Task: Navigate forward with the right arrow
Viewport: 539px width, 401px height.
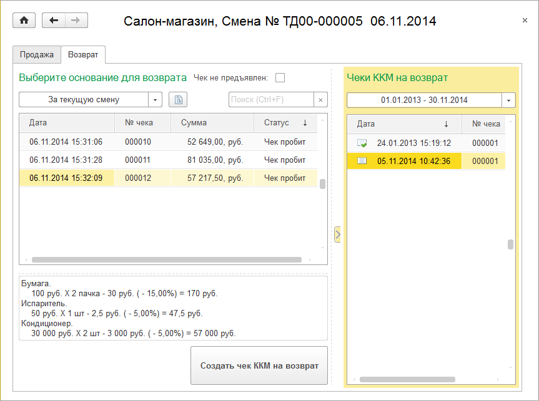Action: pyautogui.click(x=76, y=20)
